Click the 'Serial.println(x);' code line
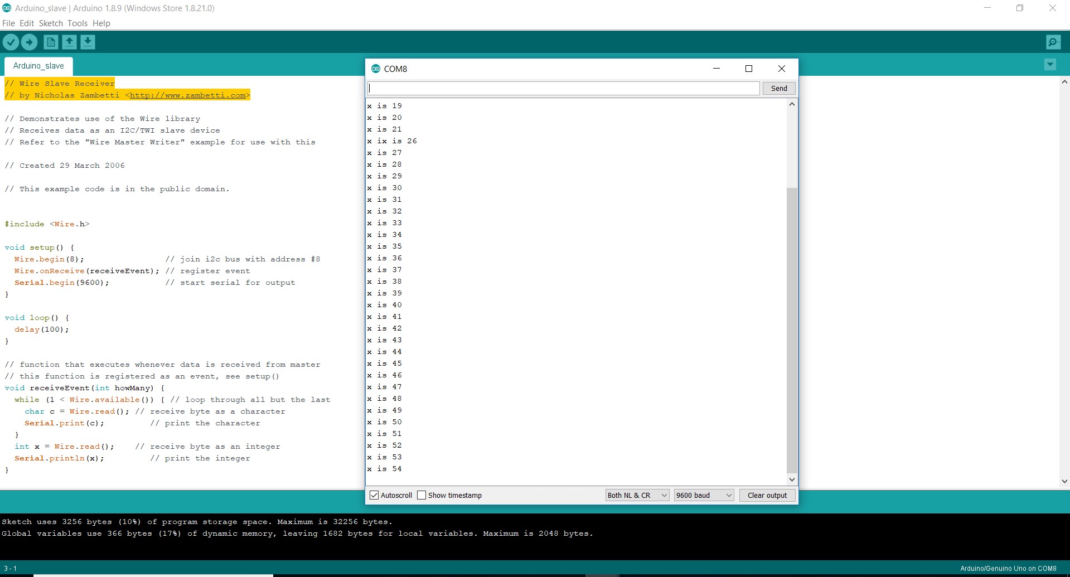 59,458
